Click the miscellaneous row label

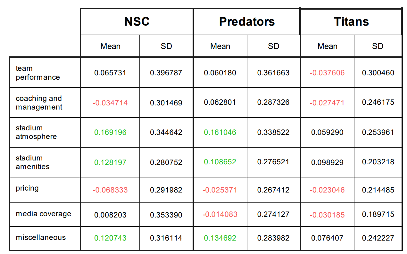pyautogui.click(x=41, y=237)
